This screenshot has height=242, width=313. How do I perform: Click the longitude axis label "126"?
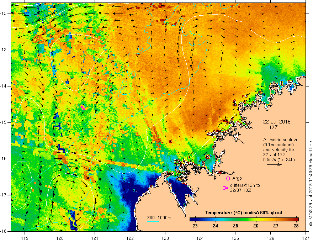coord(270,238)
